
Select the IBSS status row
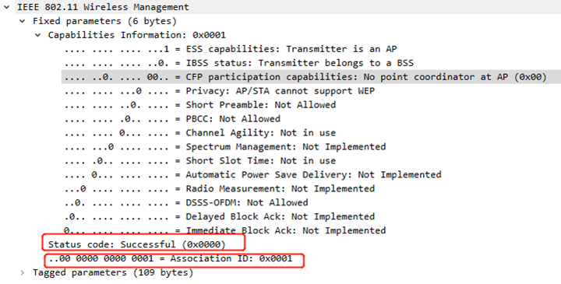point(239,63)
